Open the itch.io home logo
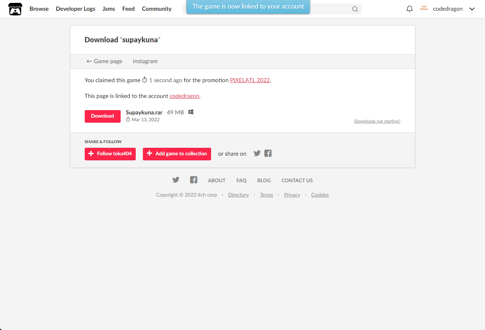485x330 pixels. click(x=15, y=9)
